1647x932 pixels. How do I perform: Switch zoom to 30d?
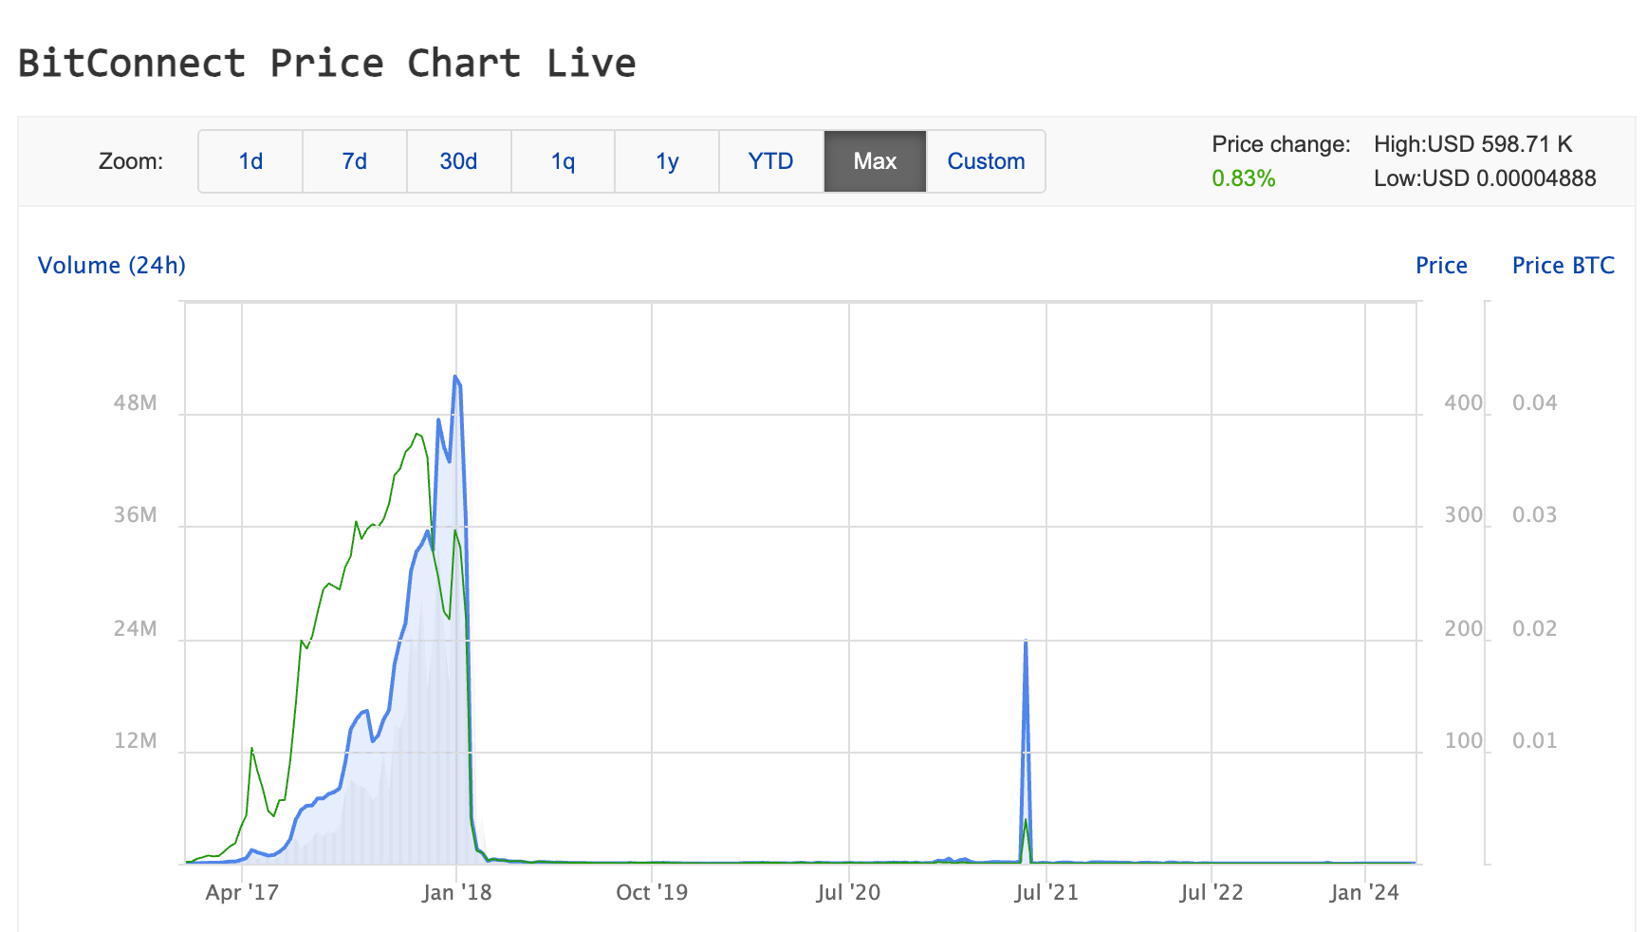click(x=458, y=161)
